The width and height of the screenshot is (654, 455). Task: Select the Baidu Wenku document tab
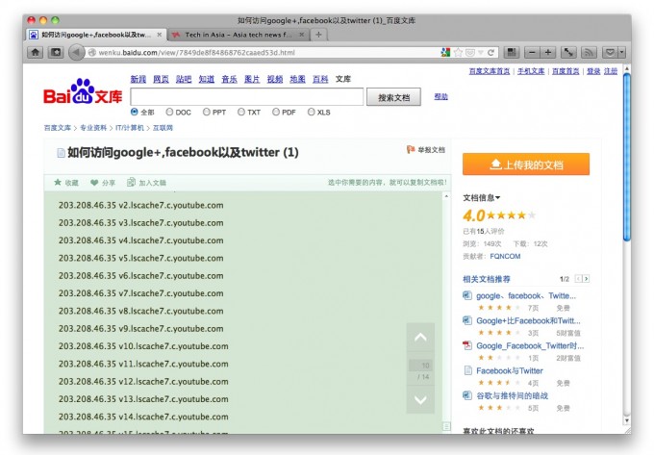[x=96, y=35]
